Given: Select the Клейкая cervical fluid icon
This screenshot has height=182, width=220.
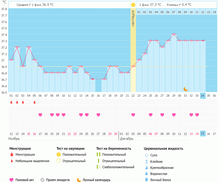Looking at the screenshot, I should point(146,162).
